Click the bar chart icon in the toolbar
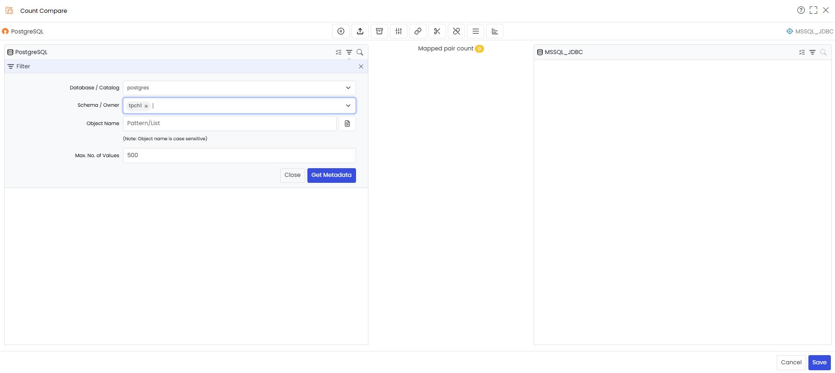Image resolution: width=835 pixels, height=373 pixels. 495,31
